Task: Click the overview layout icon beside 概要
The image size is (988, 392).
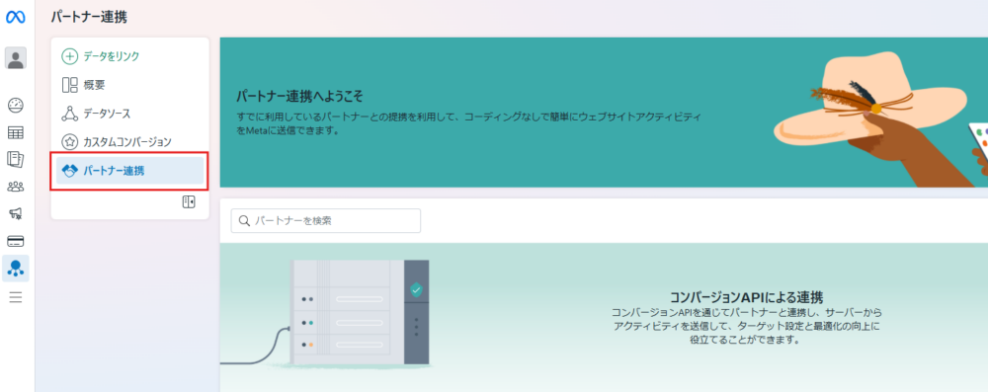Action: tap(69, 85)
